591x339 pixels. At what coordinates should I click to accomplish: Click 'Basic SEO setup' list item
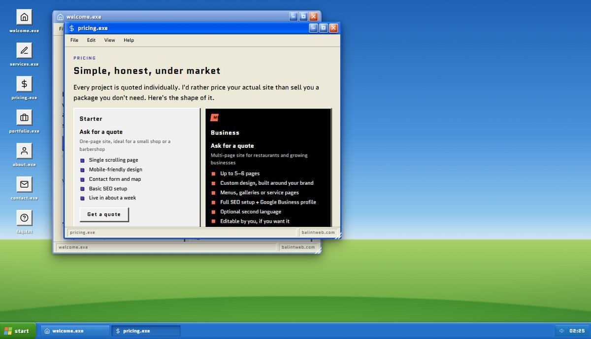(x=108, y=189)
